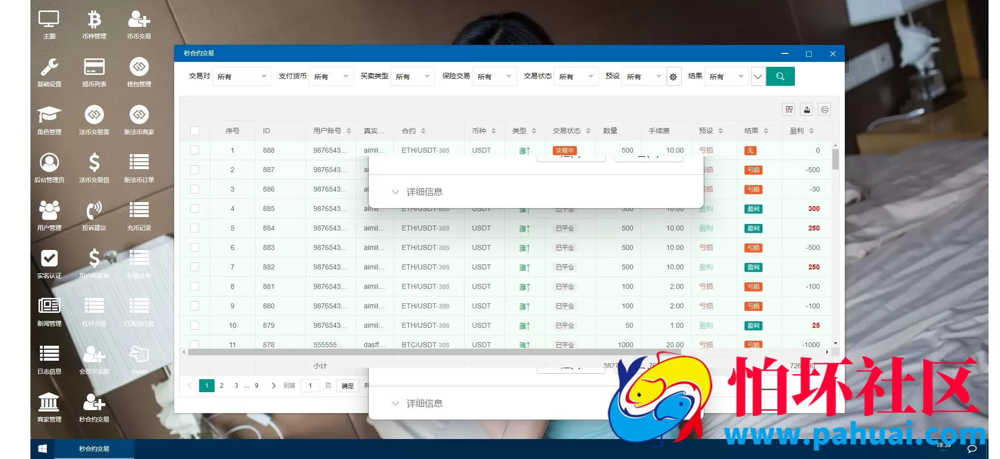This screenshot has width=1000, height=459.
Task: Check the row with ID 887
Action: pos(195,170)
